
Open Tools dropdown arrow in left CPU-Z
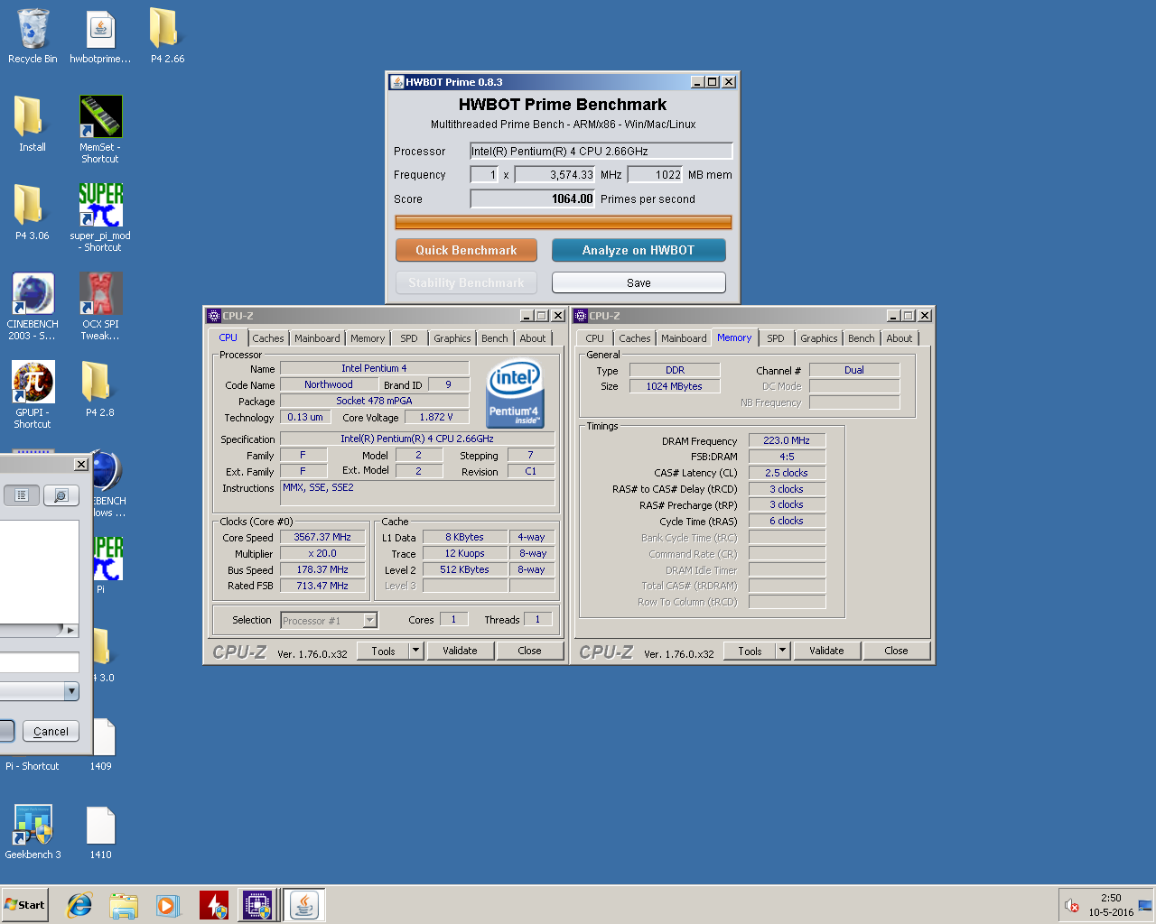(x=415, y=651)
